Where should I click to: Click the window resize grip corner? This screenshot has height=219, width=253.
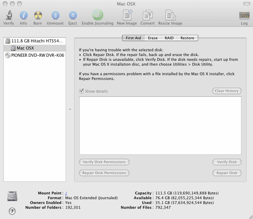[251, 217]
